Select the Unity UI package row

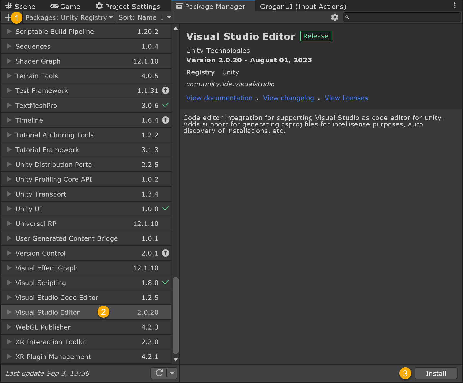pyautogui.click(x=86, y=209)
